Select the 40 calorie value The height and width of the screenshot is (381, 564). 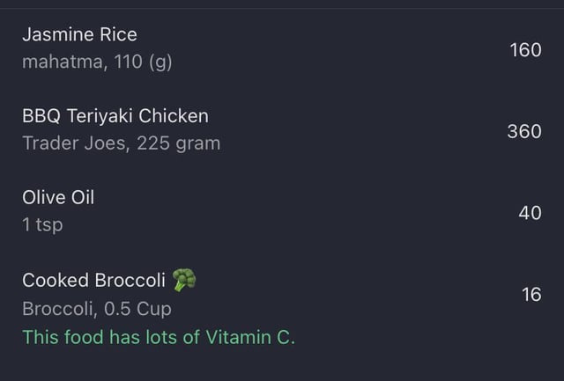pyautogui.click(x=531, y=213)
